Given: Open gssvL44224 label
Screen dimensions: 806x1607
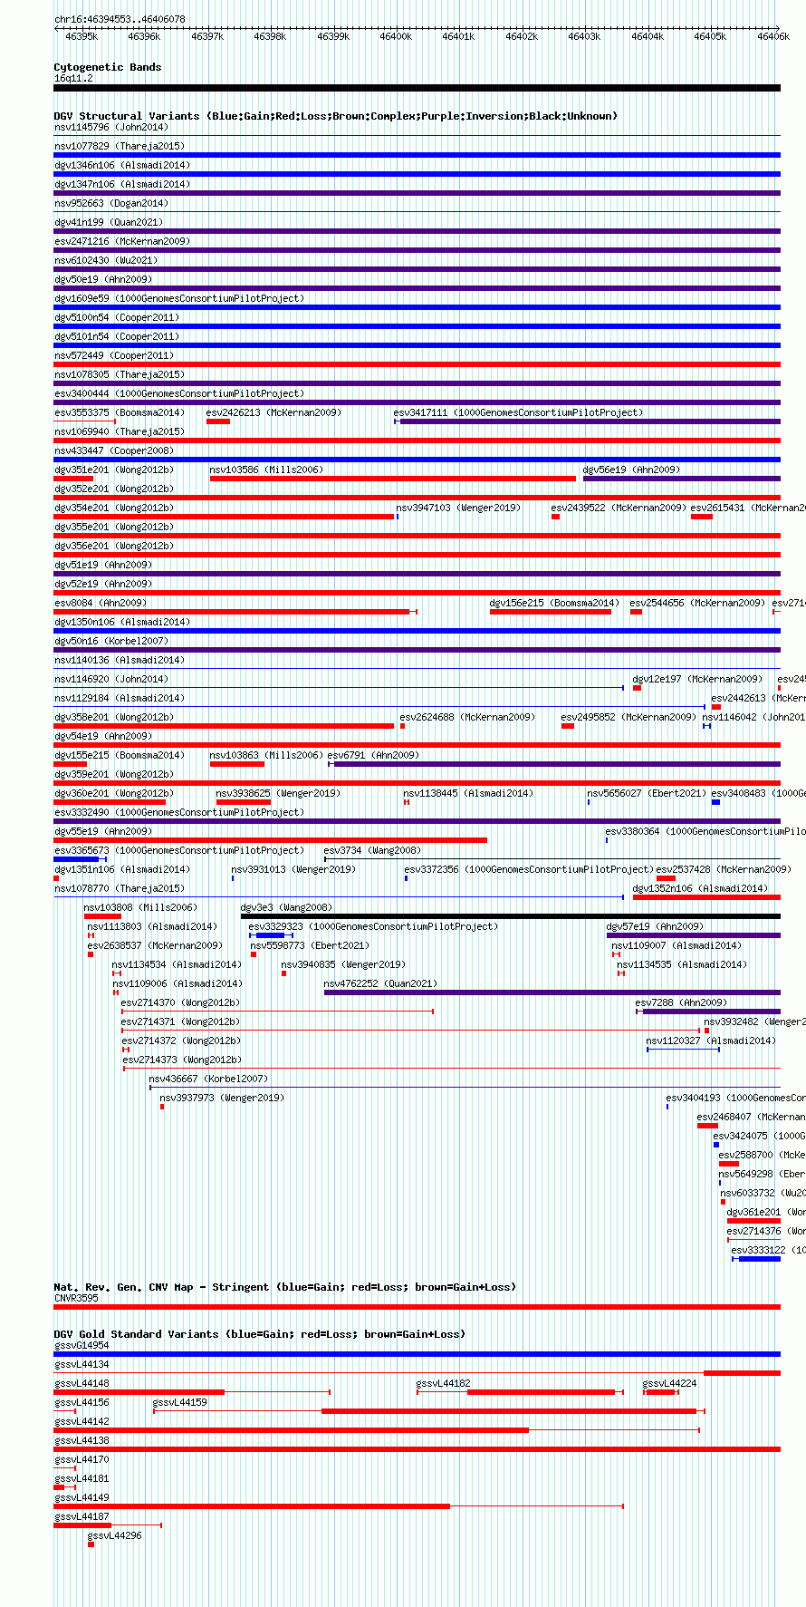Looking at the screenshot, I should pyautogui.click(x=670, y=1383).
